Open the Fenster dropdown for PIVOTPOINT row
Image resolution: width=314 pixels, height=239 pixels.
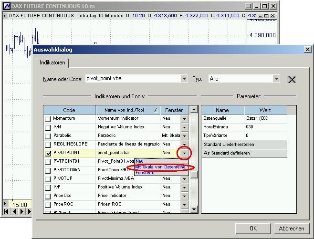(184, 153)
